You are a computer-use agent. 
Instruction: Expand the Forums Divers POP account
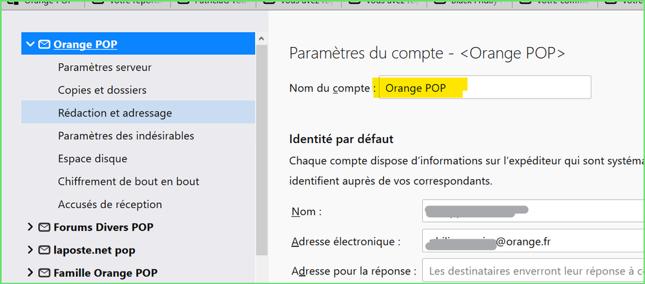click(x=30, y=227)
